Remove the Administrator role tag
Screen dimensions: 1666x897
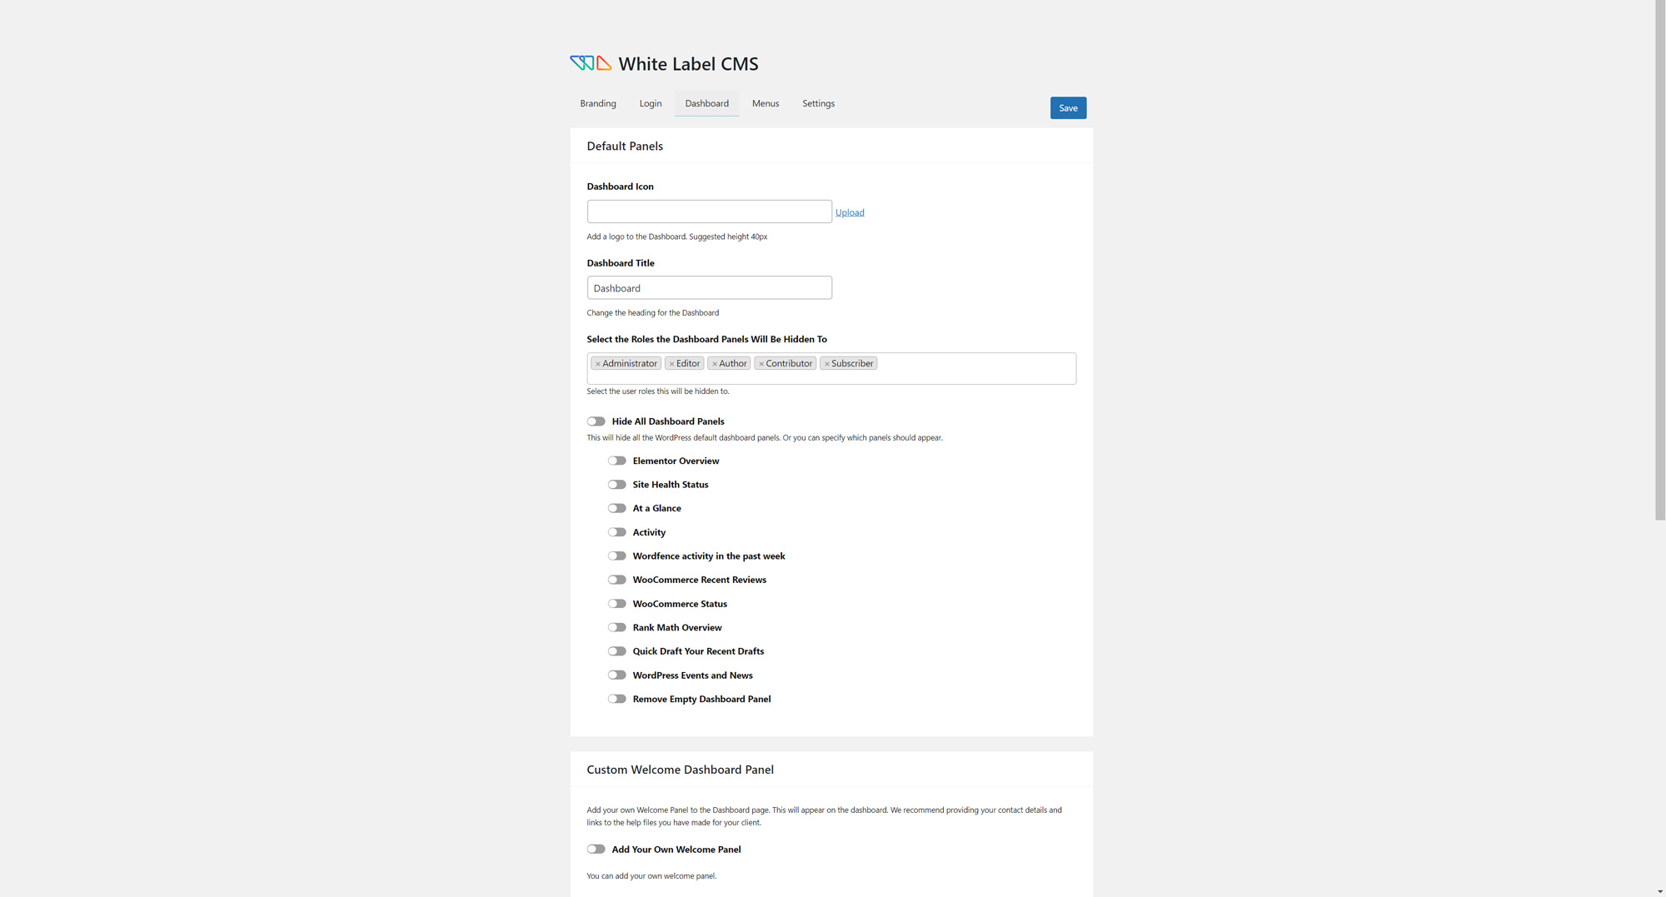598,364
